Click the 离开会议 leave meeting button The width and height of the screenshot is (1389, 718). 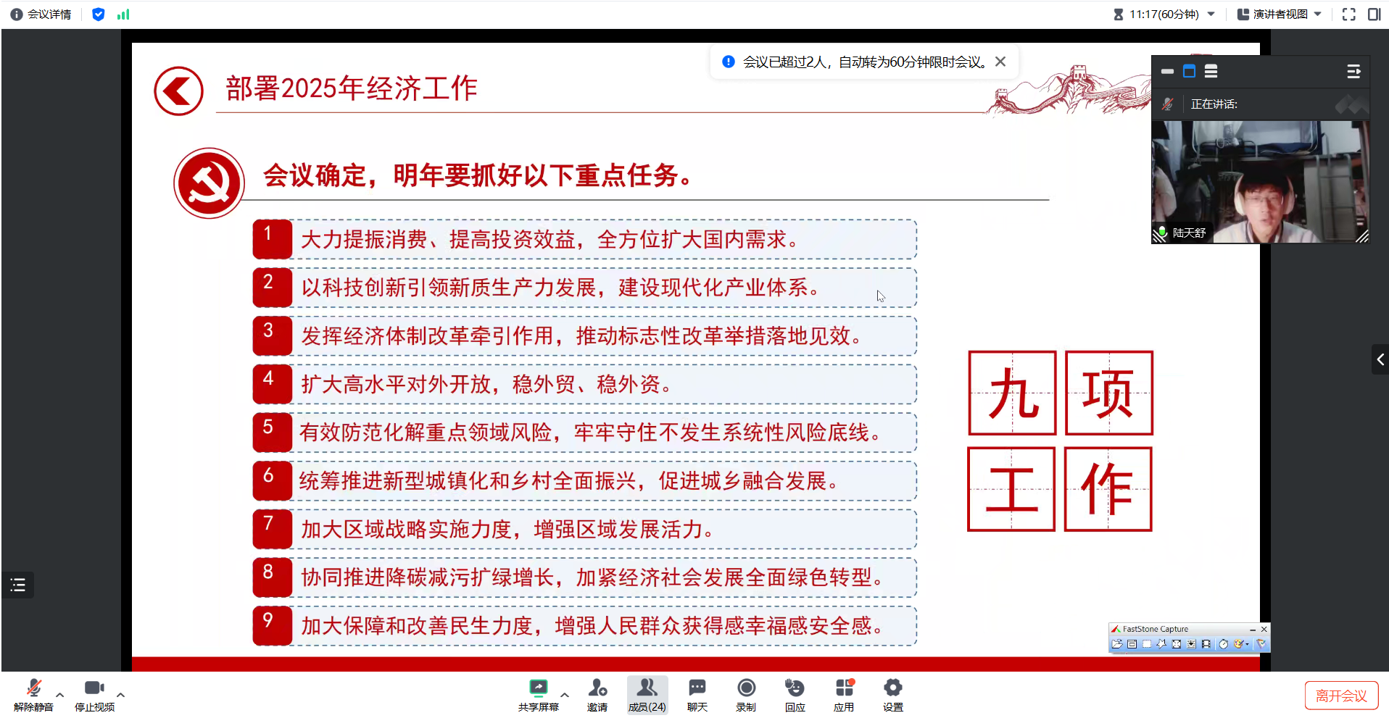click(x=1341, y=696)
